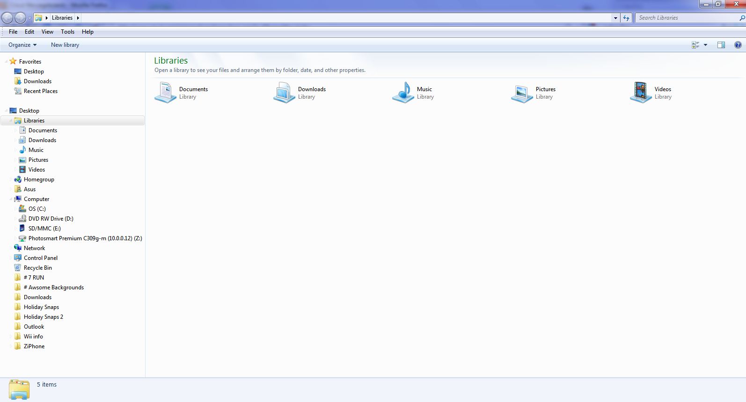This screenshot has height=402, width=746.
Task: Open recent pages dropdown beside Forward arrow
Action: point(29,18)
